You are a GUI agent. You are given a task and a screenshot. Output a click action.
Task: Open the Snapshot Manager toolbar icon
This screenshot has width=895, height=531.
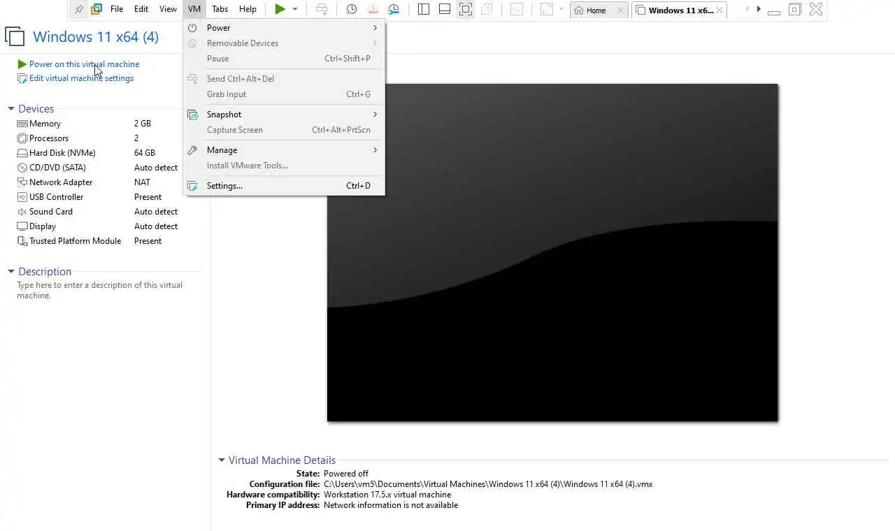tap(394, 9)
